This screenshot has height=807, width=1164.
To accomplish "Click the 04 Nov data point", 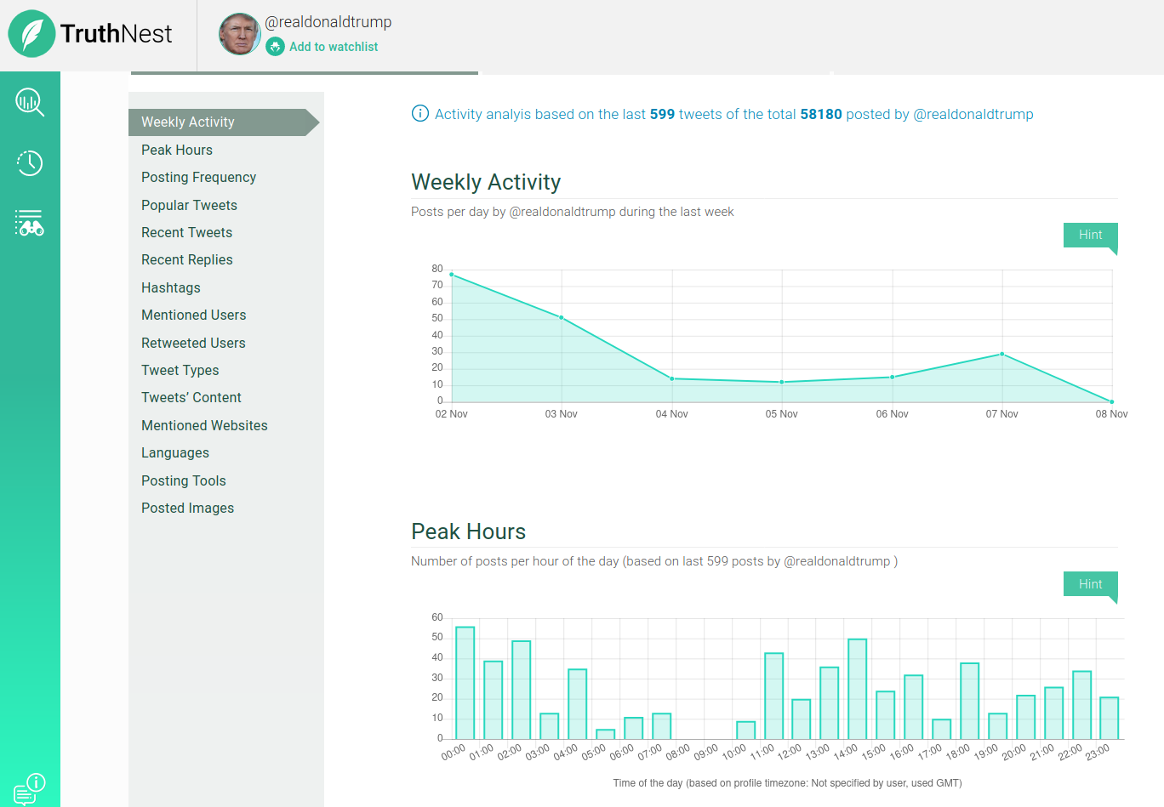I will click(x=672, y=378).
